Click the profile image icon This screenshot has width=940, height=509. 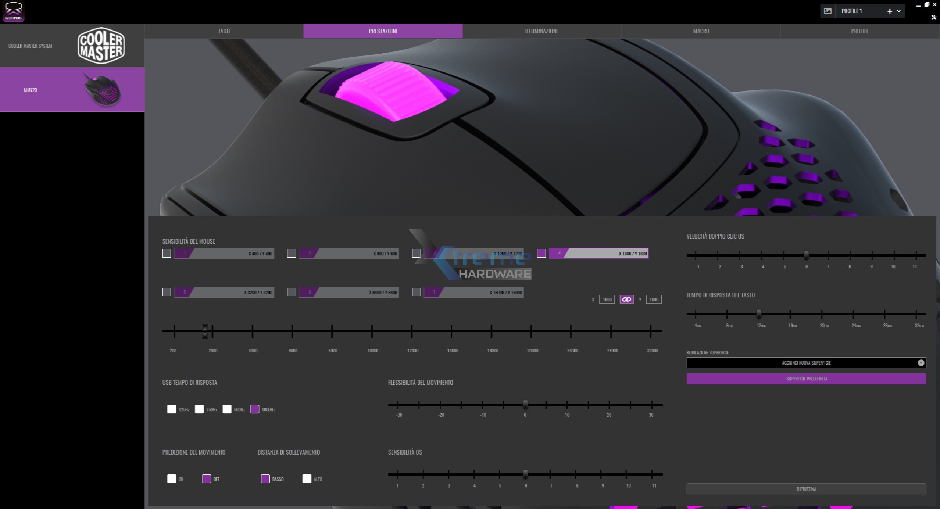828,11
